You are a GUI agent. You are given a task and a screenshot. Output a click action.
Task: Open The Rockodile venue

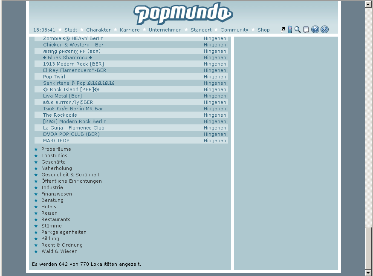coord(60,115)
